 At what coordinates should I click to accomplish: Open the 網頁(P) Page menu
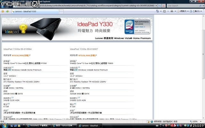pos(183,11)
